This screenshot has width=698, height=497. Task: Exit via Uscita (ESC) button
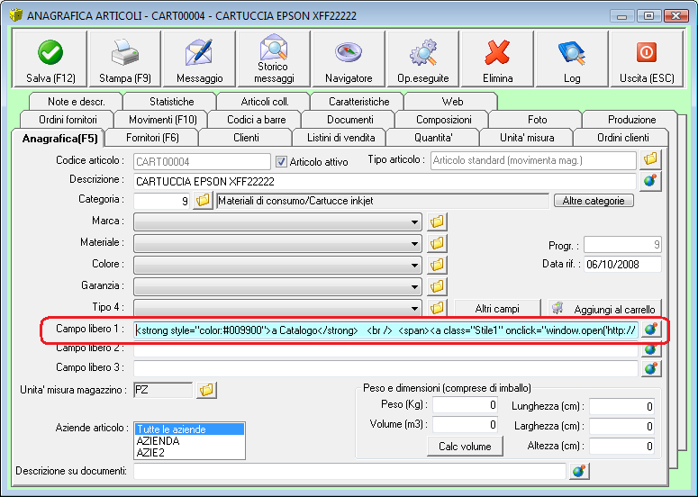647,59
